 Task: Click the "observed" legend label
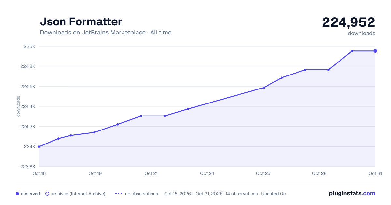pos(30,194)
